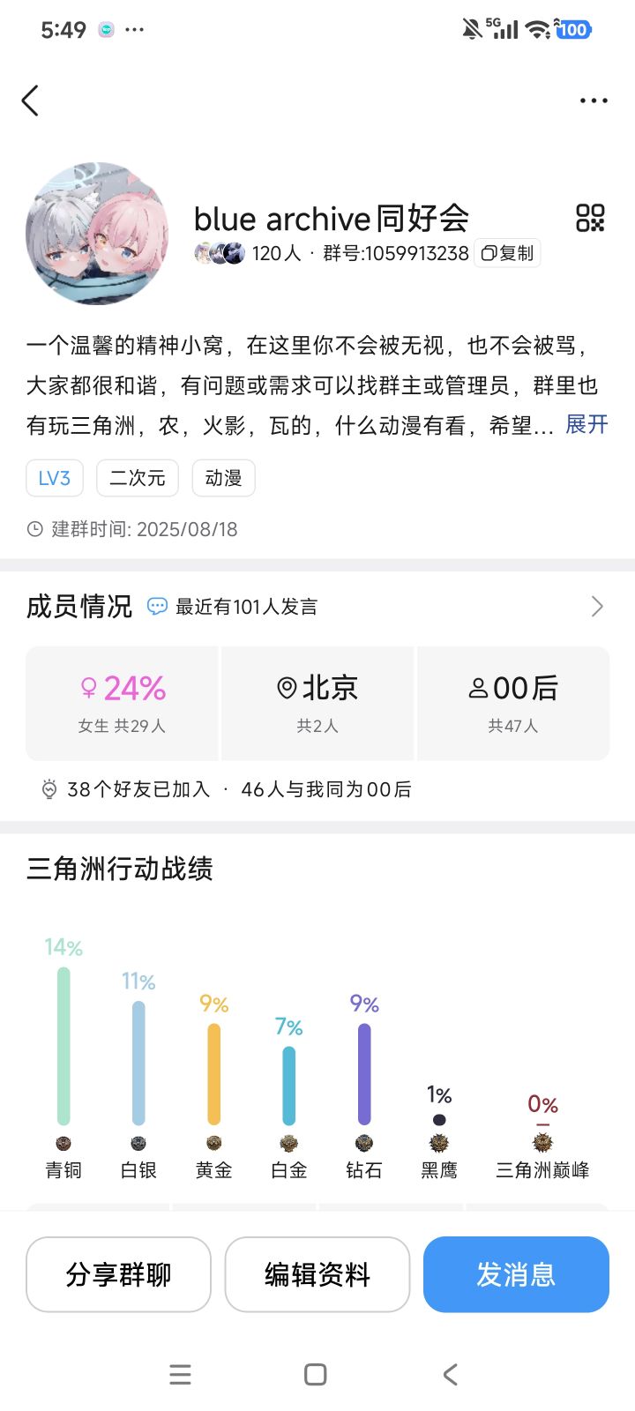Copy the group number with 复制
The height and width of the screenshot is (1411, 635).
[x=507, y=253]
